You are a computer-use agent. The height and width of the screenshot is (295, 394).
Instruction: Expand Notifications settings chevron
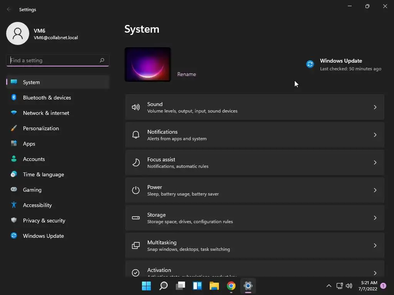pyautogui.click(x=375, y=135)
